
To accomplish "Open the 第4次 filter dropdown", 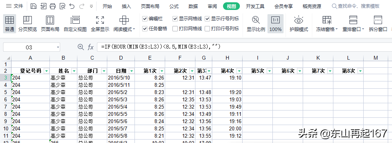I will (x=239, y=71).
